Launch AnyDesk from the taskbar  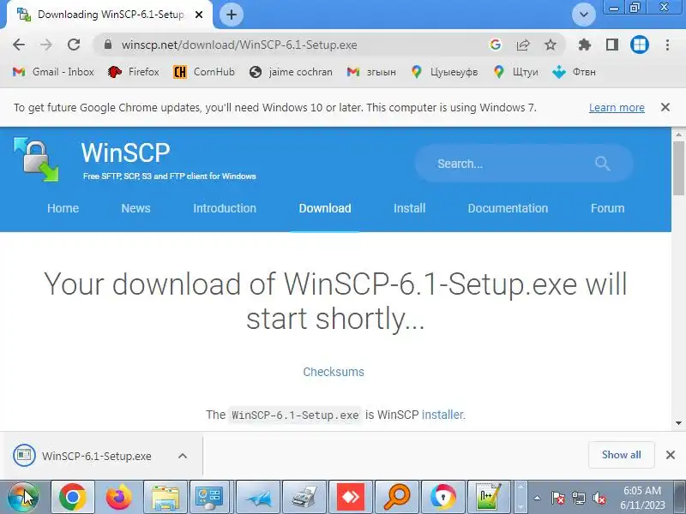pos(351,497)
